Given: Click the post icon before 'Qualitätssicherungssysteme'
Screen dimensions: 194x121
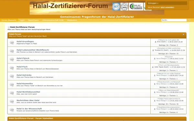Looking at the screenshot, I should (x=157, y=107).
